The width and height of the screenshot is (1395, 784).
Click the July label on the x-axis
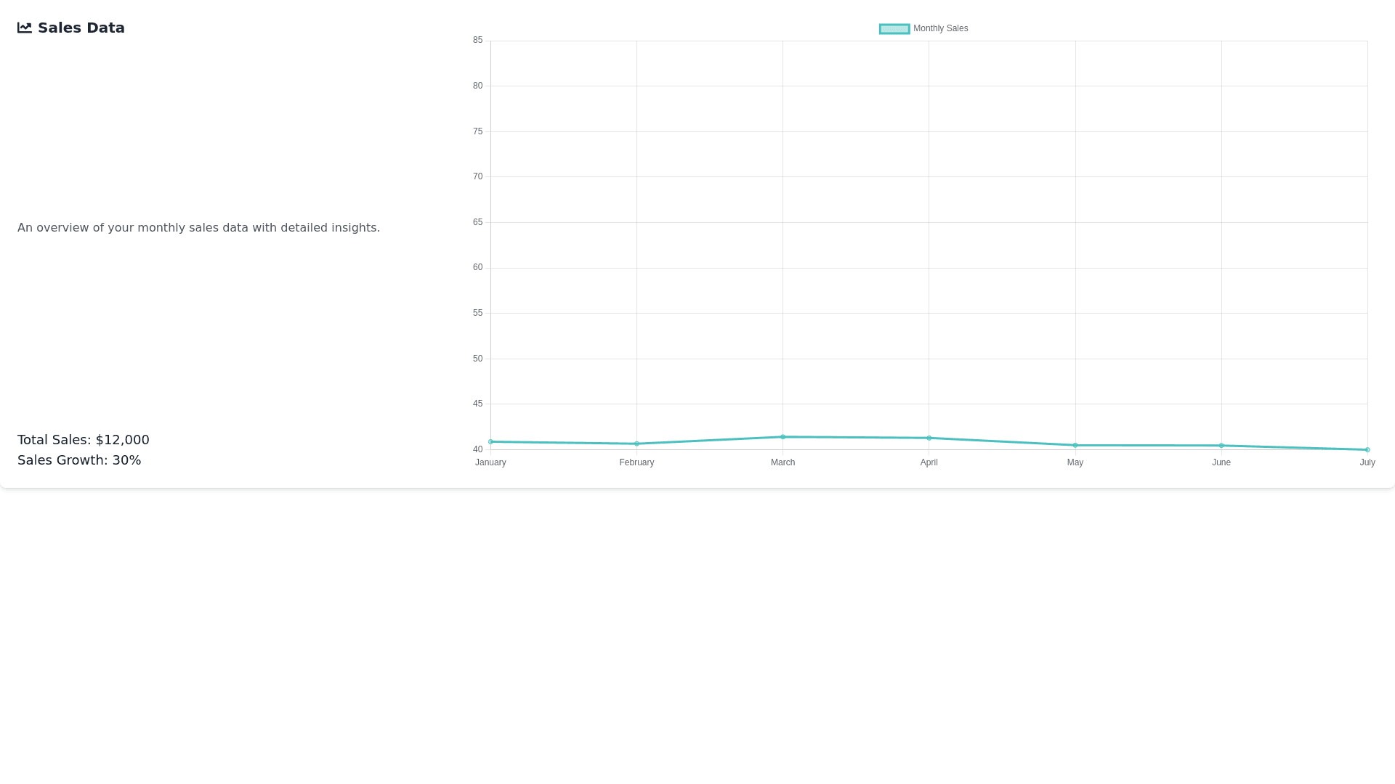[1367, 462]
